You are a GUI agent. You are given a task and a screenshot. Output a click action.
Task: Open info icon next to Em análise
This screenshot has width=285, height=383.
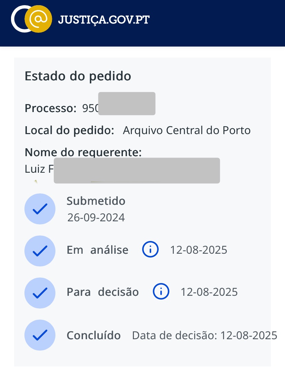(150, 249)
